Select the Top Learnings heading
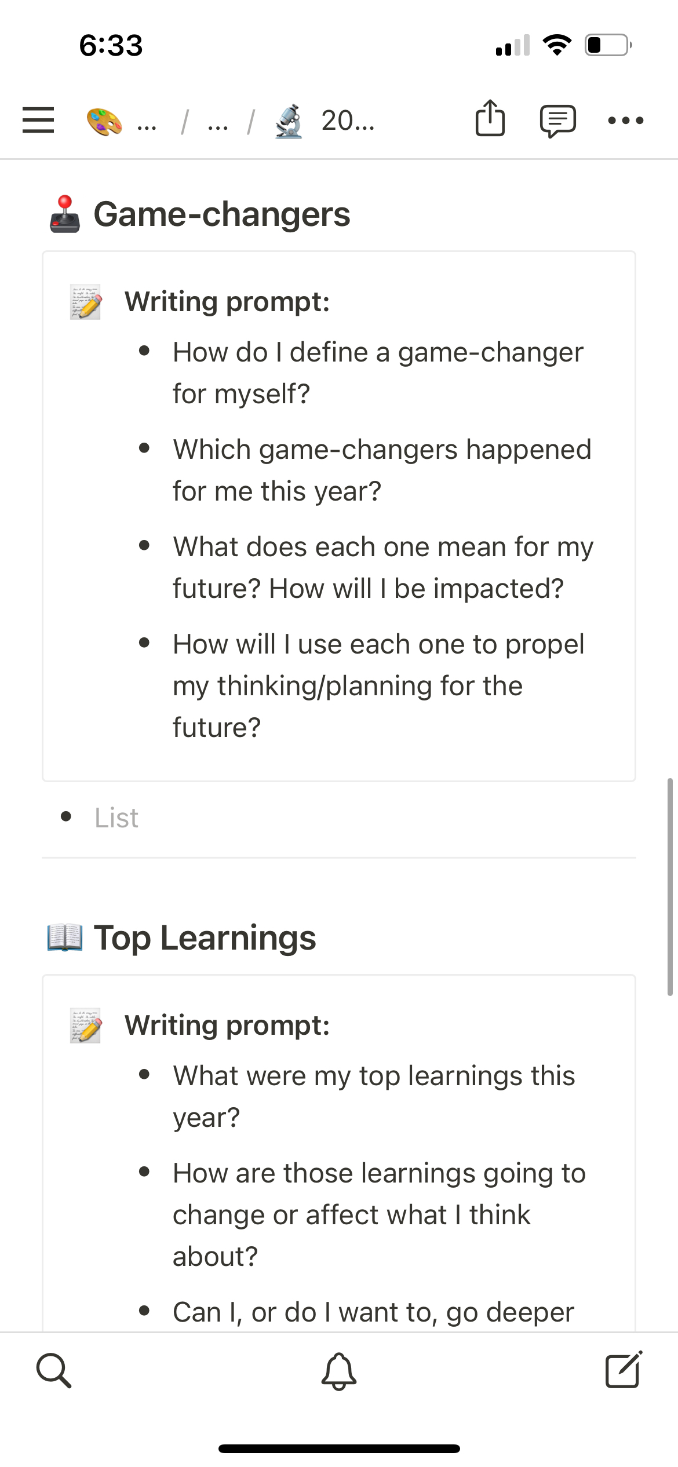678x1467 pixels. click(205, 938)
